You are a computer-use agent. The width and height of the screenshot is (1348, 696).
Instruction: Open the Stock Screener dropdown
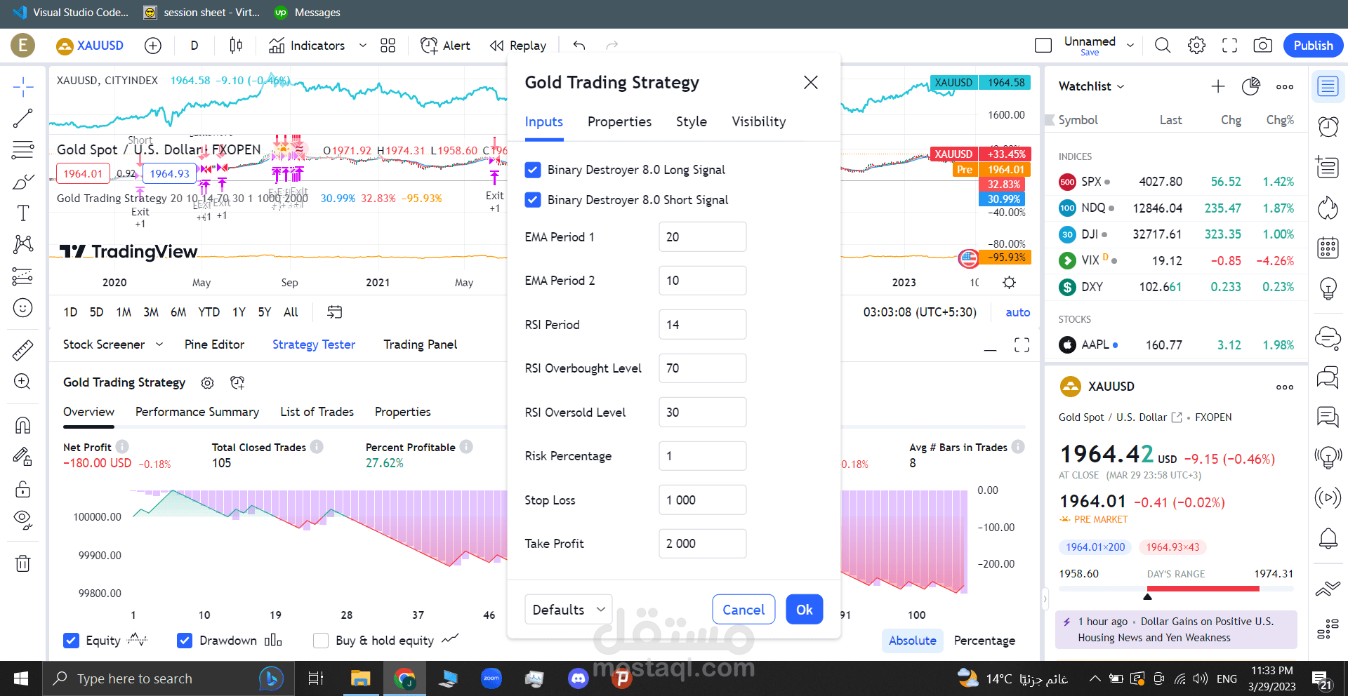112,344
